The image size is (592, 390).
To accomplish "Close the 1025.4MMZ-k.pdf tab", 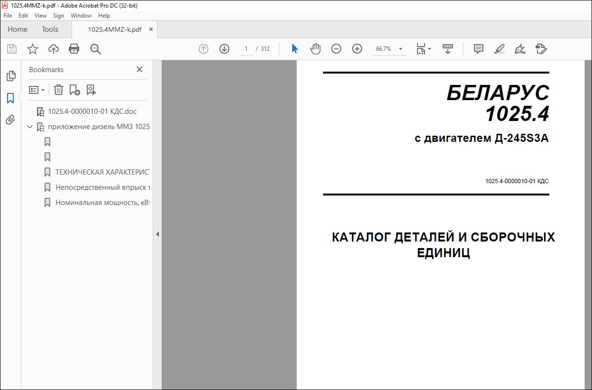I will (x=151, y=29).
